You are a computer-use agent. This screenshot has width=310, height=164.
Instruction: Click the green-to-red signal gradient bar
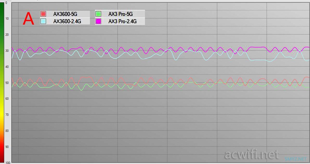(x=2, y=83)
